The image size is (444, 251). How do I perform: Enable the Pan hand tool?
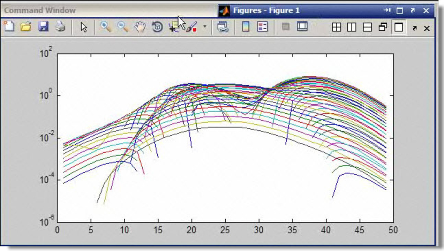point(140,26)
